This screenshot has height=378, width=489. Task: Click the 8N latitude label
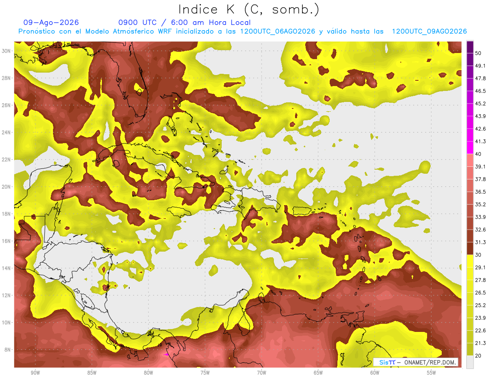tap(8, 350)
